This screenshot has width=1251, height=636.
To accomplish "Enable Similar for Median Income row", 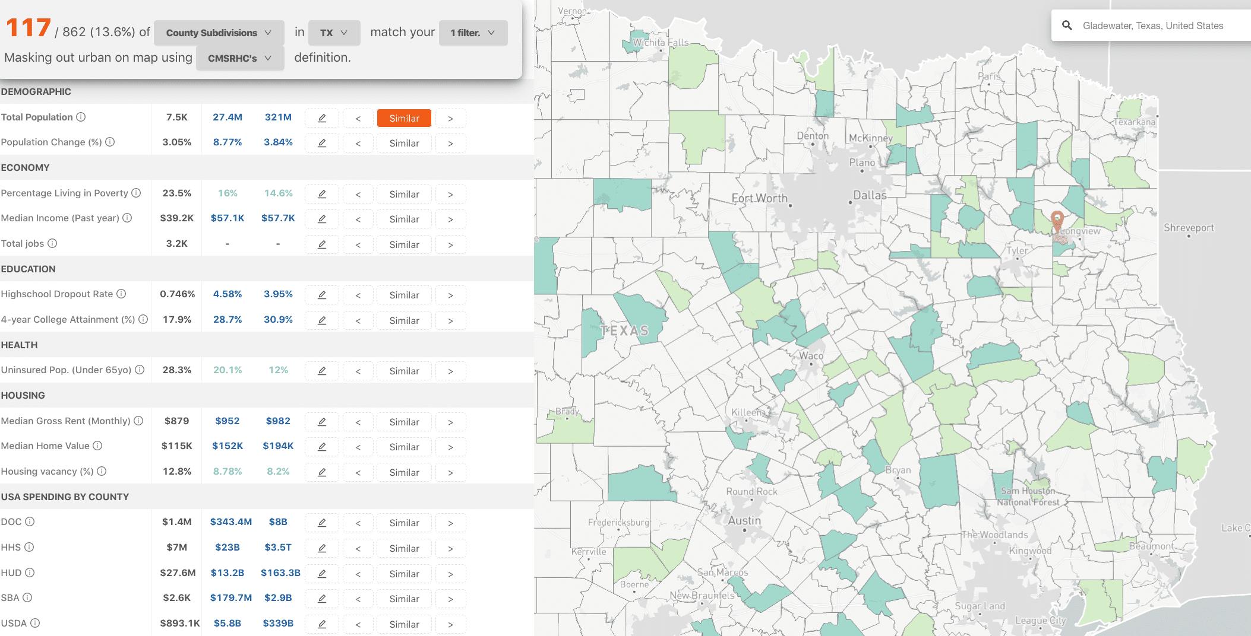I will [x=404, y=219].
